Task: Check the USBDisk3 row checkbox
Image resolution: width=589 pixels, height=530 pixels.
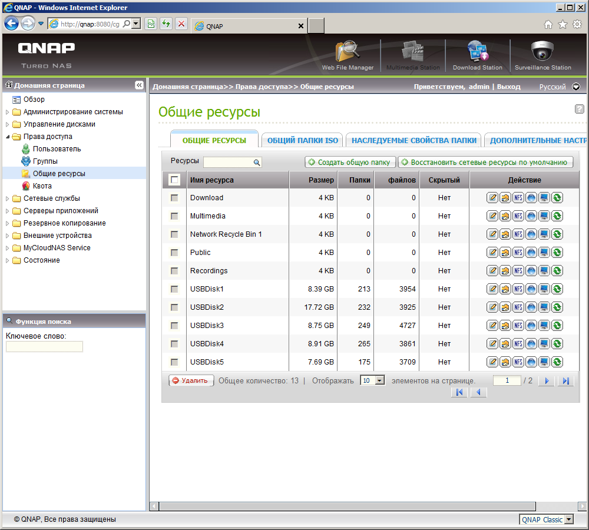Action: point(174,326)
